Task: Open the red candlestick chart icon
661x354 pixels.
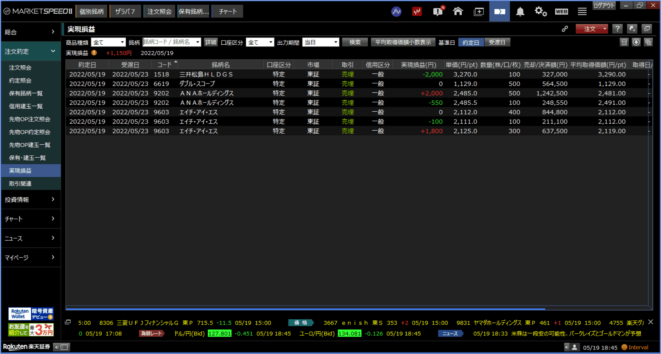Action: pyautogui.click(x=417, y=12)
